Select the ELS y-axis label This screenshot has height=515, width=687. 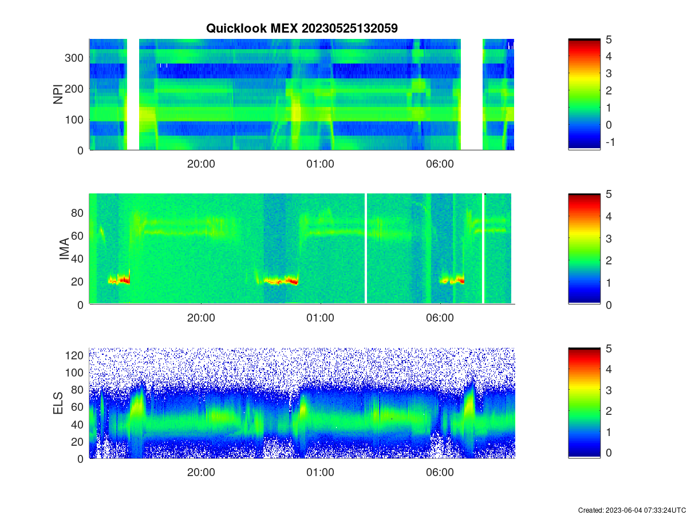pos(58,403)
